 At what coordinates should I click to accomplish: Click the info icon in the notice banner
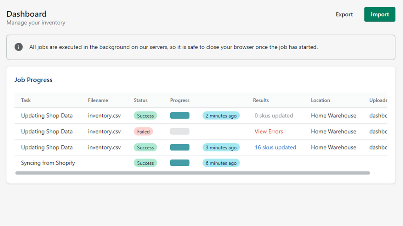point(19,47)
